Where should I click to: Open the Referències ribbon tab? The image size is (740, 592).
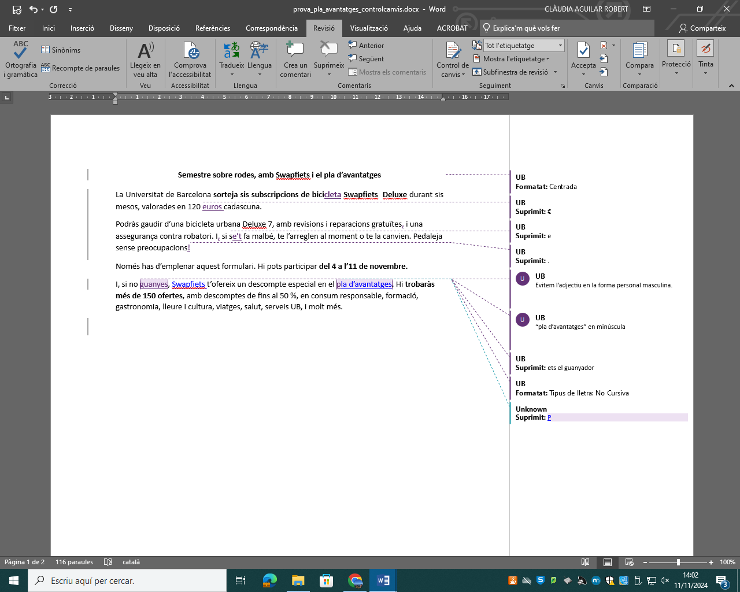click(212, 28)
